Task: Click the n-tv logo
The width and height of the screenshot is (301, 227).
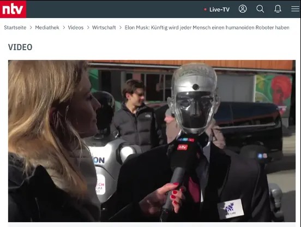Action: coord(13,9)
